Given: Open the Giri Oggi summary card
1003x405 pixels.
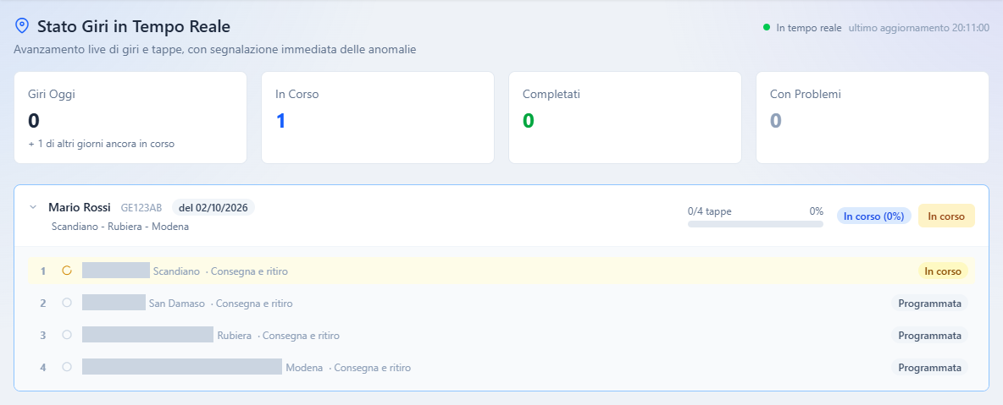Looking at the screenshot, I should tap(130, 118).
